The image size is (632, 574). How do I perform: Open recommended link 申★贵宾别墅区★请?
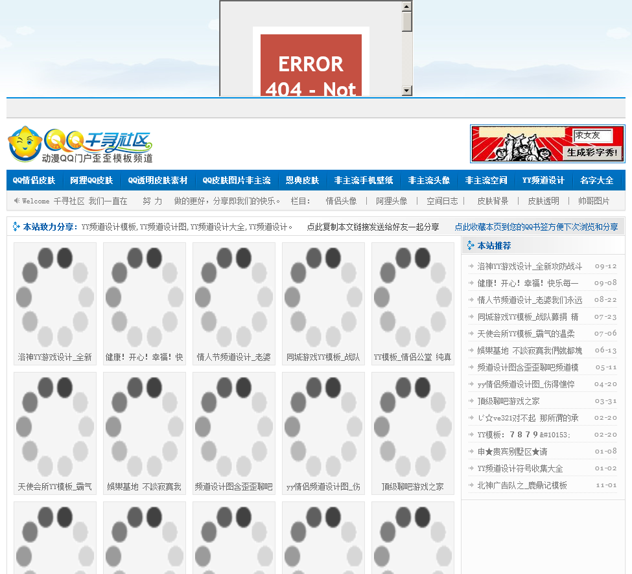(512, 452)
